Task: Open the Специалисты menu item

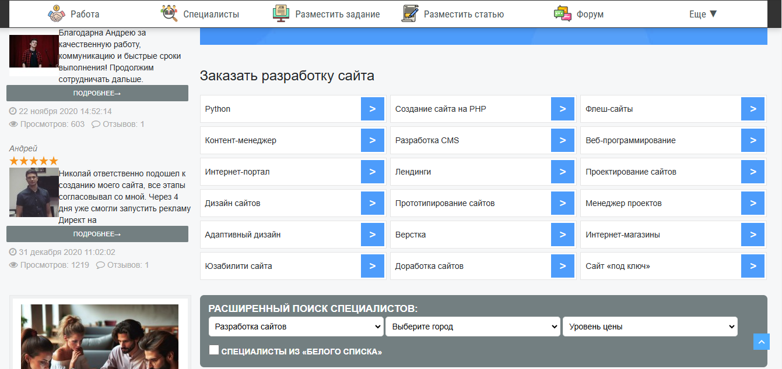Action: [211, 14]
